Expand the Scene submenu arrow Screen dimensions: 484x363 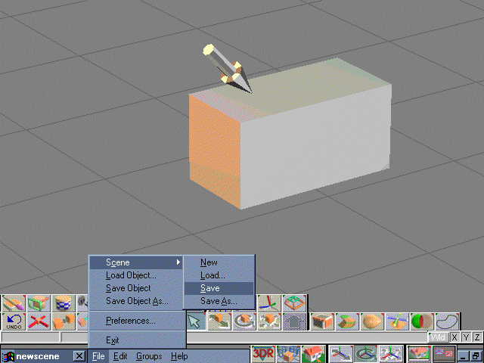tap(178, 262)
